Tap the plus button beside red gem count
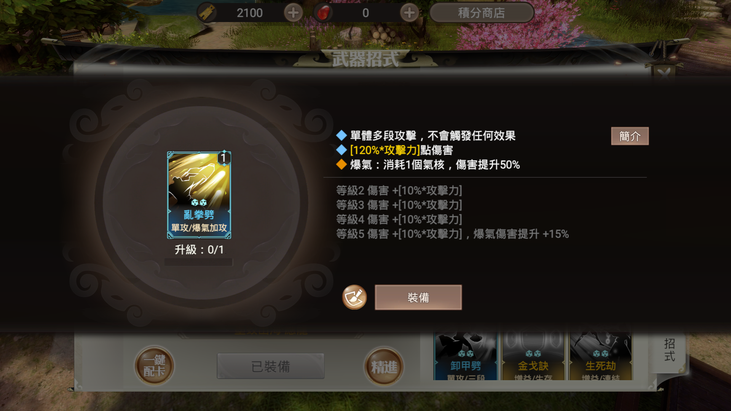This screenshot has height=411, width=731. (409, 13)
